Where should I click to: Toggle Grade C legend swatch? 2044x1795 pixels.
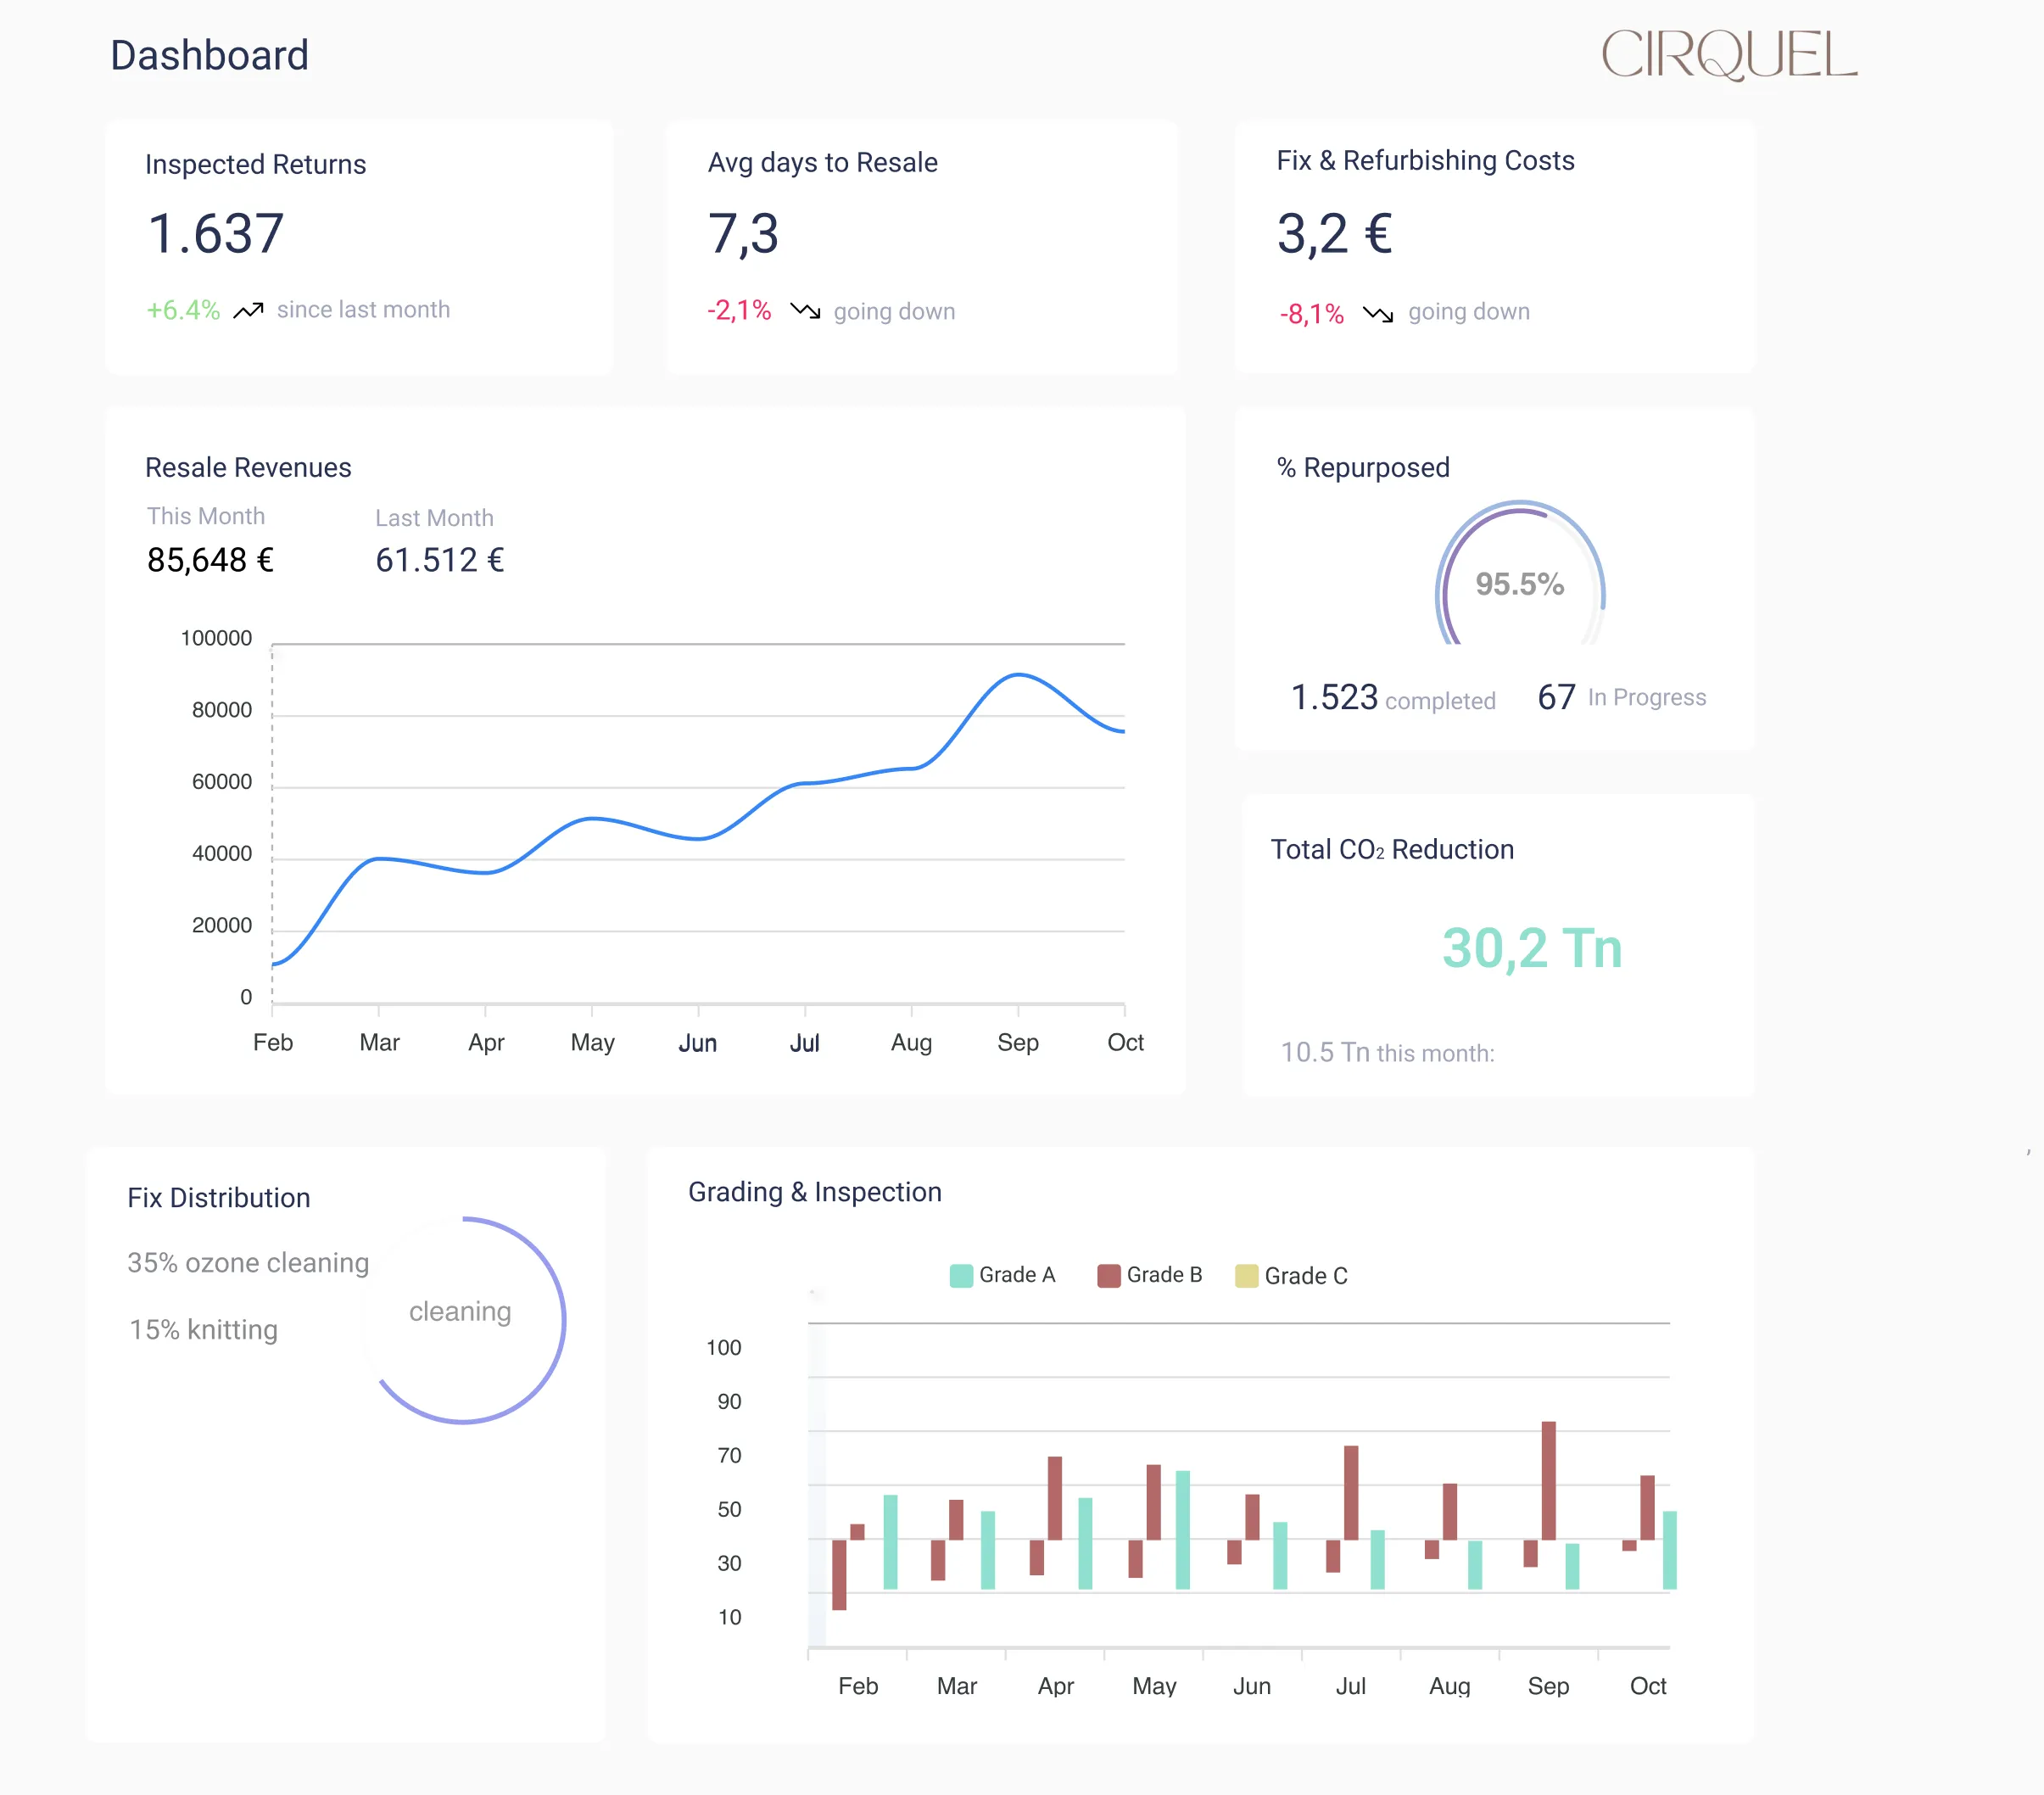point(1246,1275)
